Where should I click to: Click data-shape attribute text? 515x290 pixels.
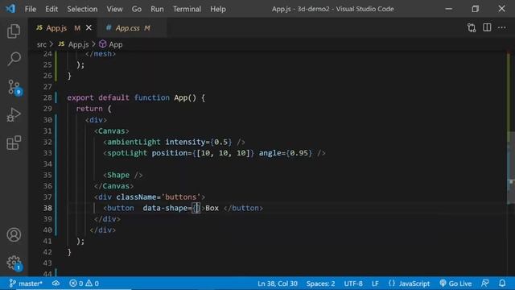tap(165, 208)
